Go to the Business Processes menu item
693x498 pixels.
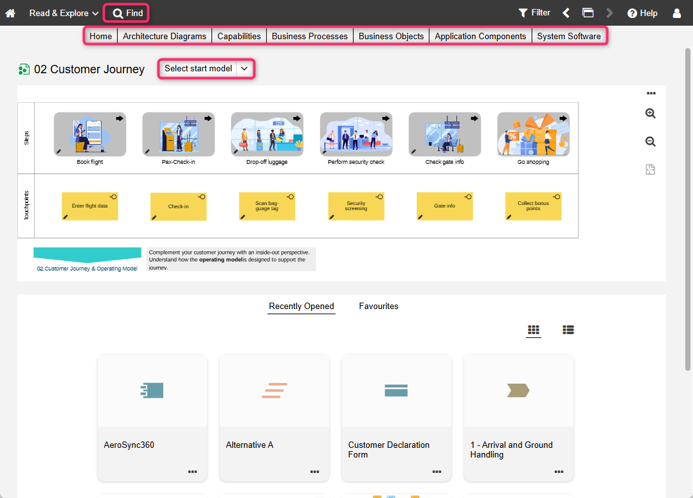pyautogui.click(x=309, y=36)
